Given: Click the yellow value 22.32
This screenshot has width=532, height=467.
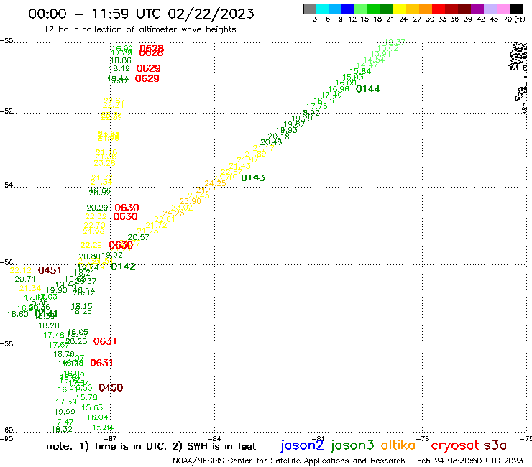Looking at the screenshot, I should [x=96, y=216].
